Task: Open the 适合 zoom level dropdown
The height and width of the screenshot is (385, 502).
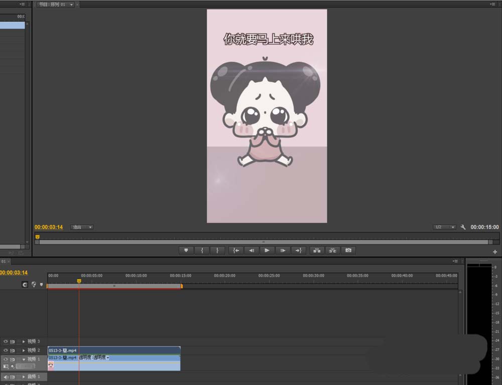Action: (x=82, y=227)
